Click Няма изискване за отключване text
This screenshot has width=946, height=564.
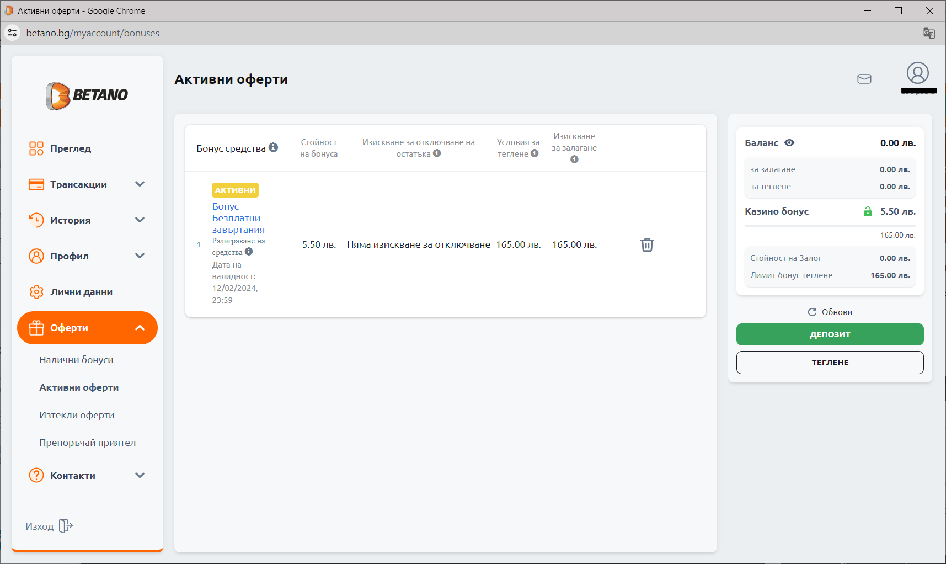(418, 244)
